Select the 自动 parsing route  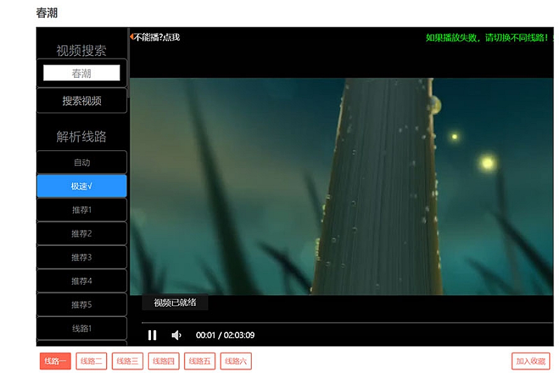coord(81,162)
